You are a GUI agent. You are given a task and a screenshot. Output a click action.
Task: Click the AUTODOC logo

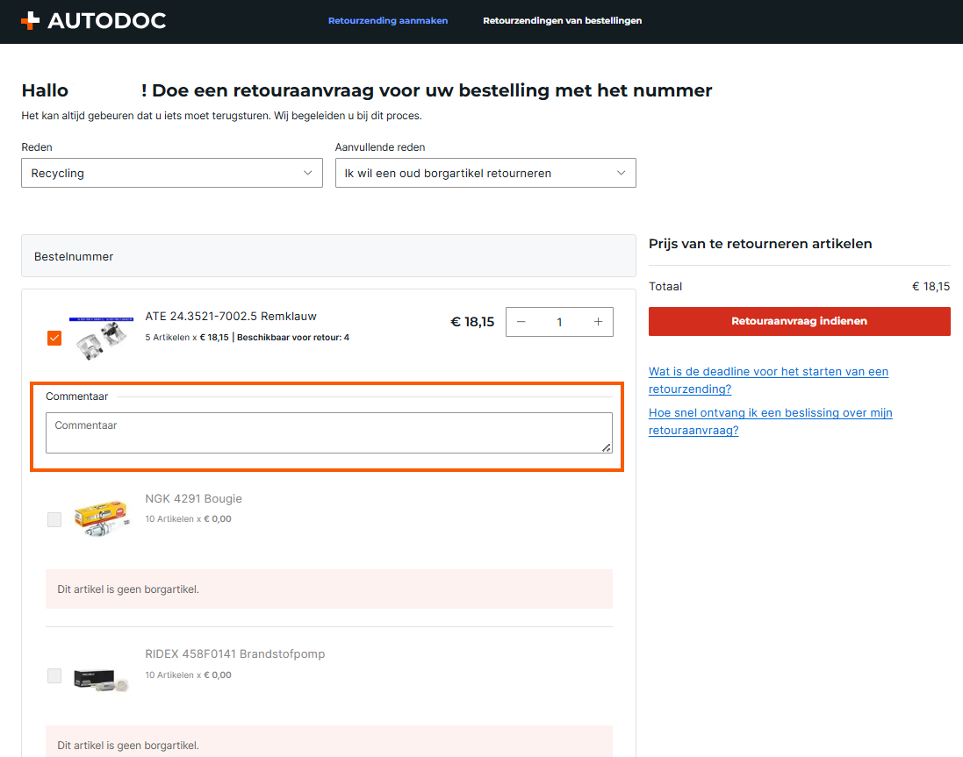point(93,21)
